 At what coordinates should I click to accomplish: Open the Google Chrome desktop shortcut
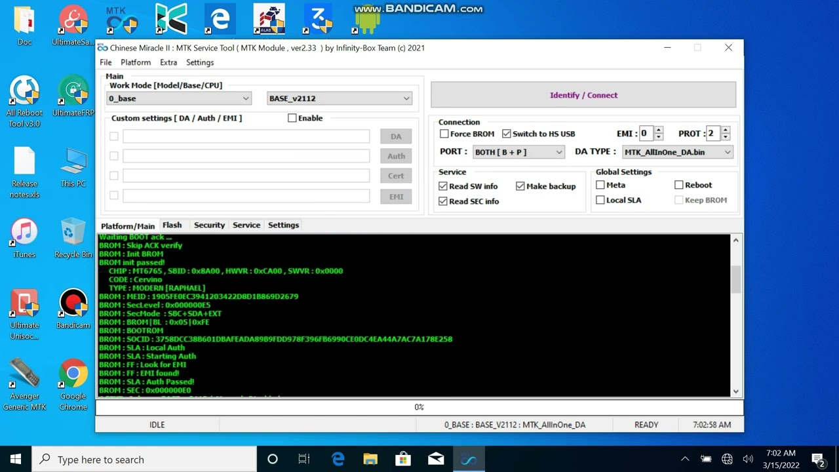[x=73, y=385]
